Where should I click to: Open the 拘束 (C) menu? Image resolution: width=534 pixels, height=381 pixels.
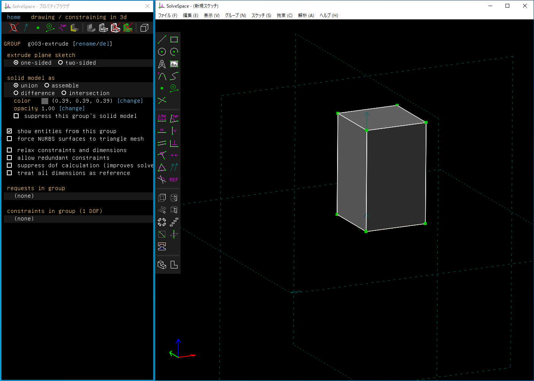tap(284, 16)
